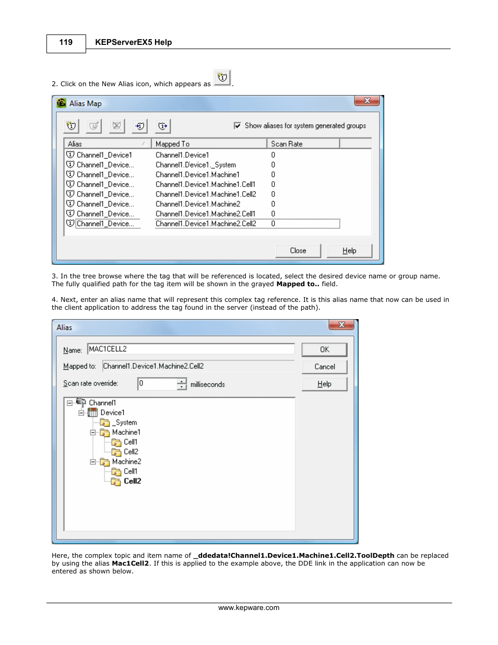Click the Channel1 network icon in the tree
The image size is (498, 645).
pyautogui.click(x=81, y=402)
